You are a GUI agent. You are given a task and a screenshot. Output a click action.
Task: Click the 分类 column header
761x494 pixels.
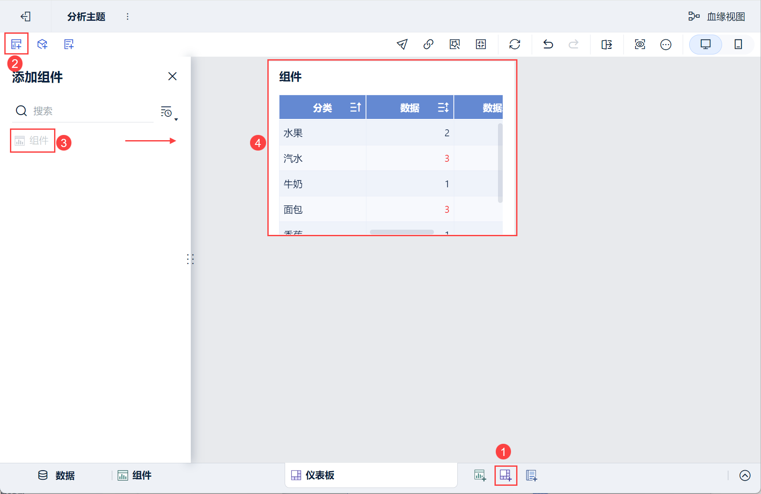tap(322, 107)
